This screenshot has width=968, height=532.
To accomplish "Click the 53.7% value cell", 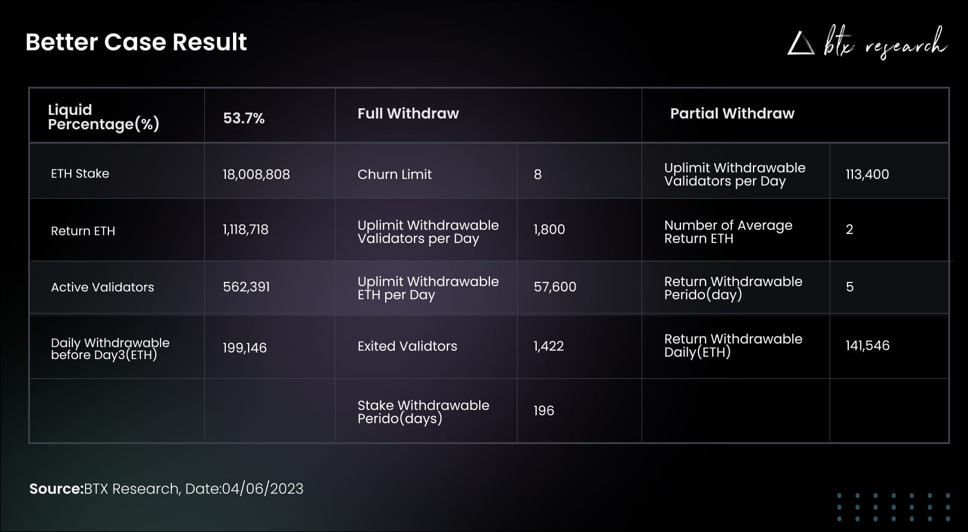I will tap(244, 118).
